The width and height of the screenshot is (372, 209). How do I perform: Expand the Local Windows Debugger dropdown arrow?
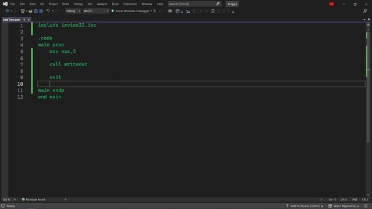point(151,11)
